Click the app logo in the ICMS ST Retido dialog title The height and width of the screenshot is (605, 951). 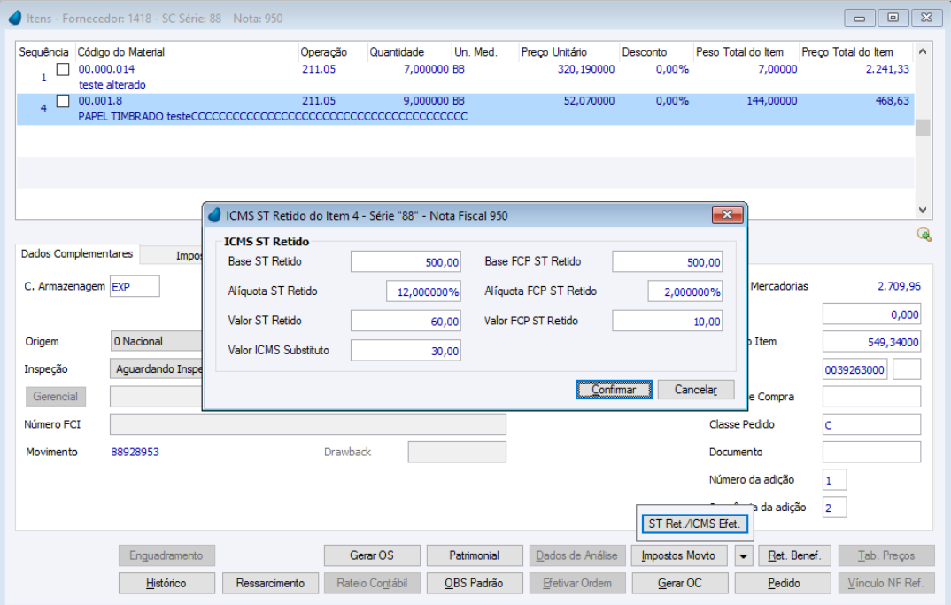[214, 215]
